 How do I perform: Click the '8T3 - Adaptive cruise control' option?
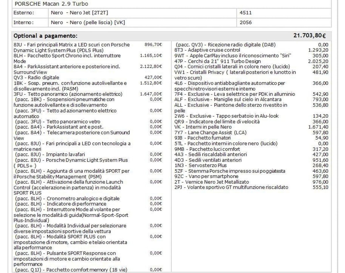click(207, 50)
